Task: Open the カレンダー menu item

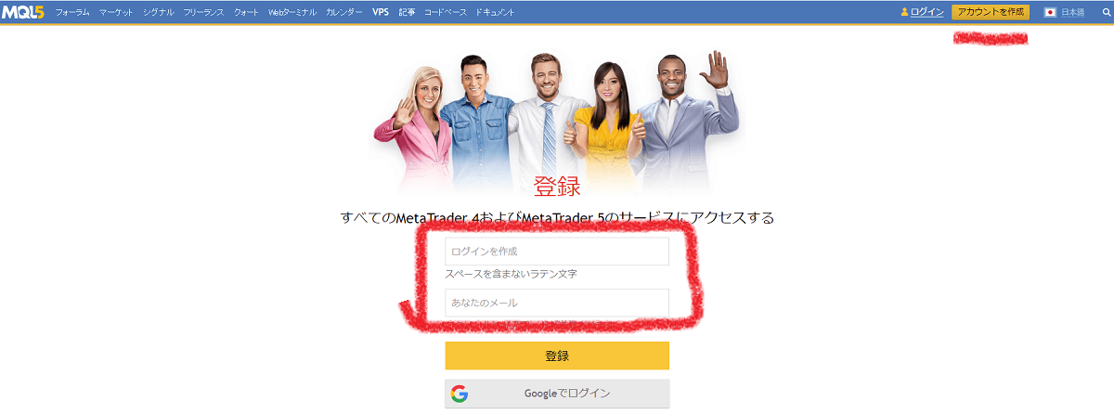Action: (x=344, y=12)
